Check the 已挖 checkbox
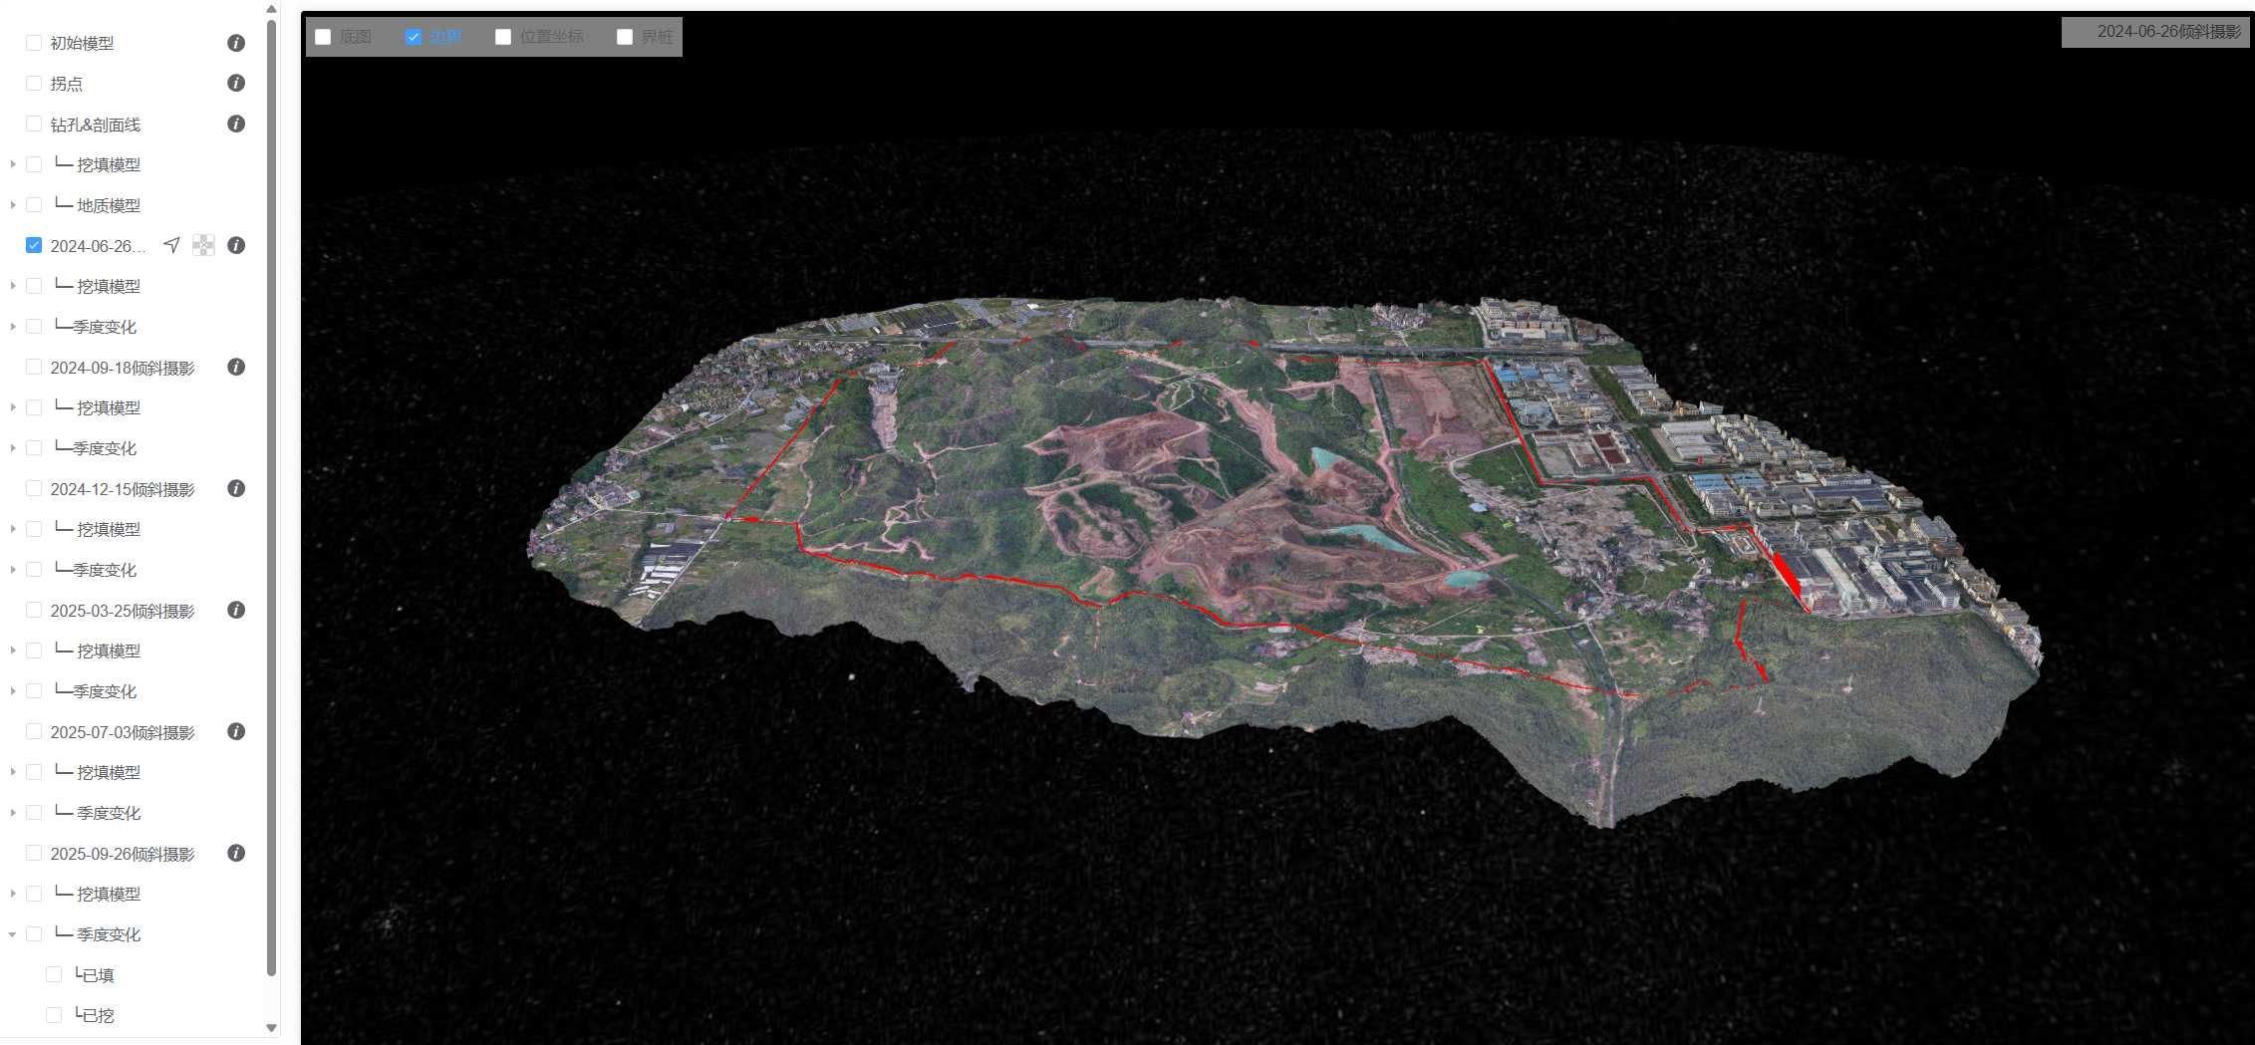 [54, 1015]
